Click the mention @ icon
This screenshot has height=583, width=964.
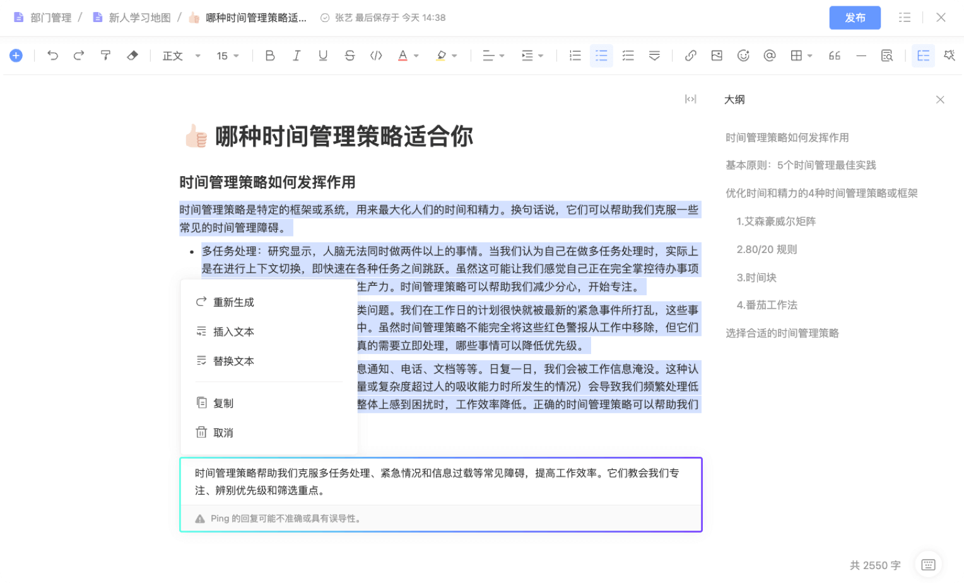770,56
